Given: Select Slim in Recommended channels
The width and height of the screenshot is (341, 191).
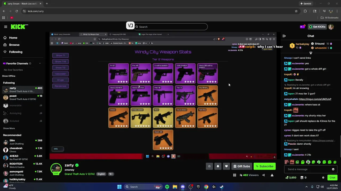Looking at the screenshot, I should point(22,142).
